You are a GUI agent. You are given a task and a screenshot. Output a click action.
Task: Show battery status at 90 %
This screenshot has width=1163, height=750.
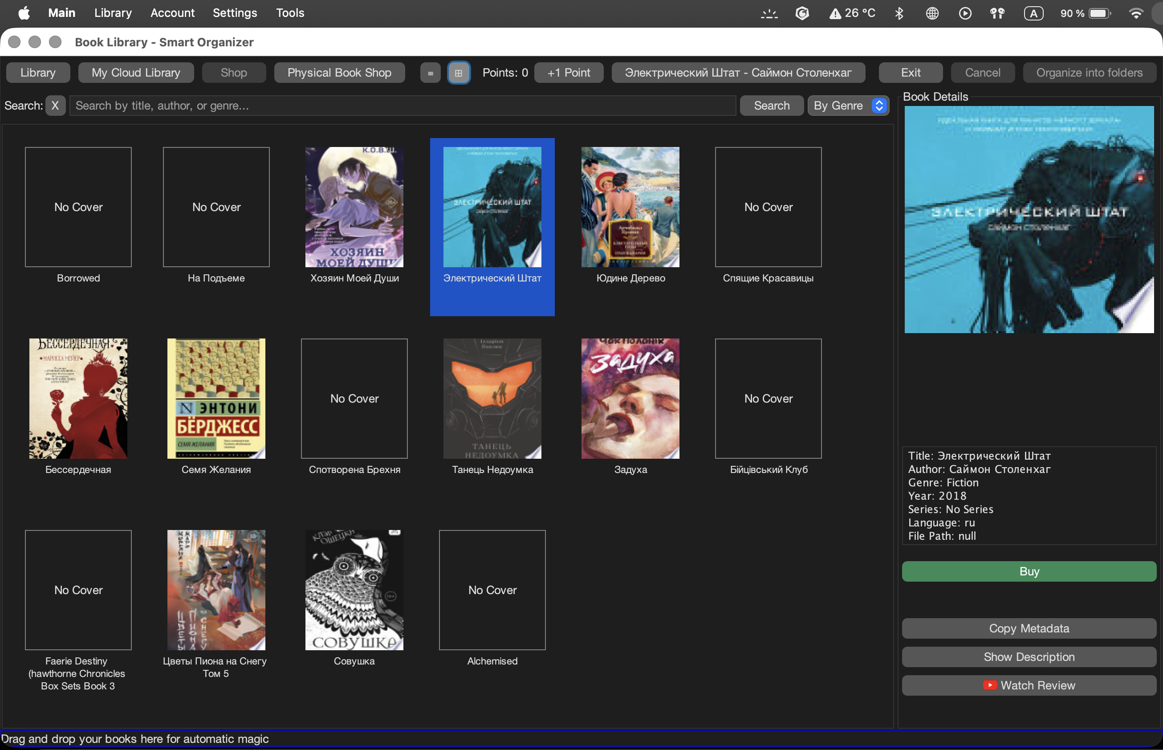click(x=1086, y=13)
